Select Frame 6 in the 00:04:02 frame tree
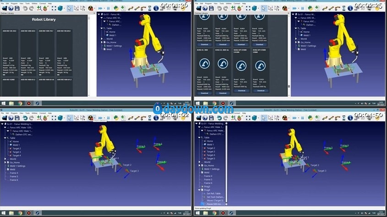387x217 pixels. (14, 180)
